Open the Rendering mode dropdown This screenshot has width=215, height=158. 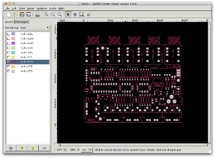(34, 28)
